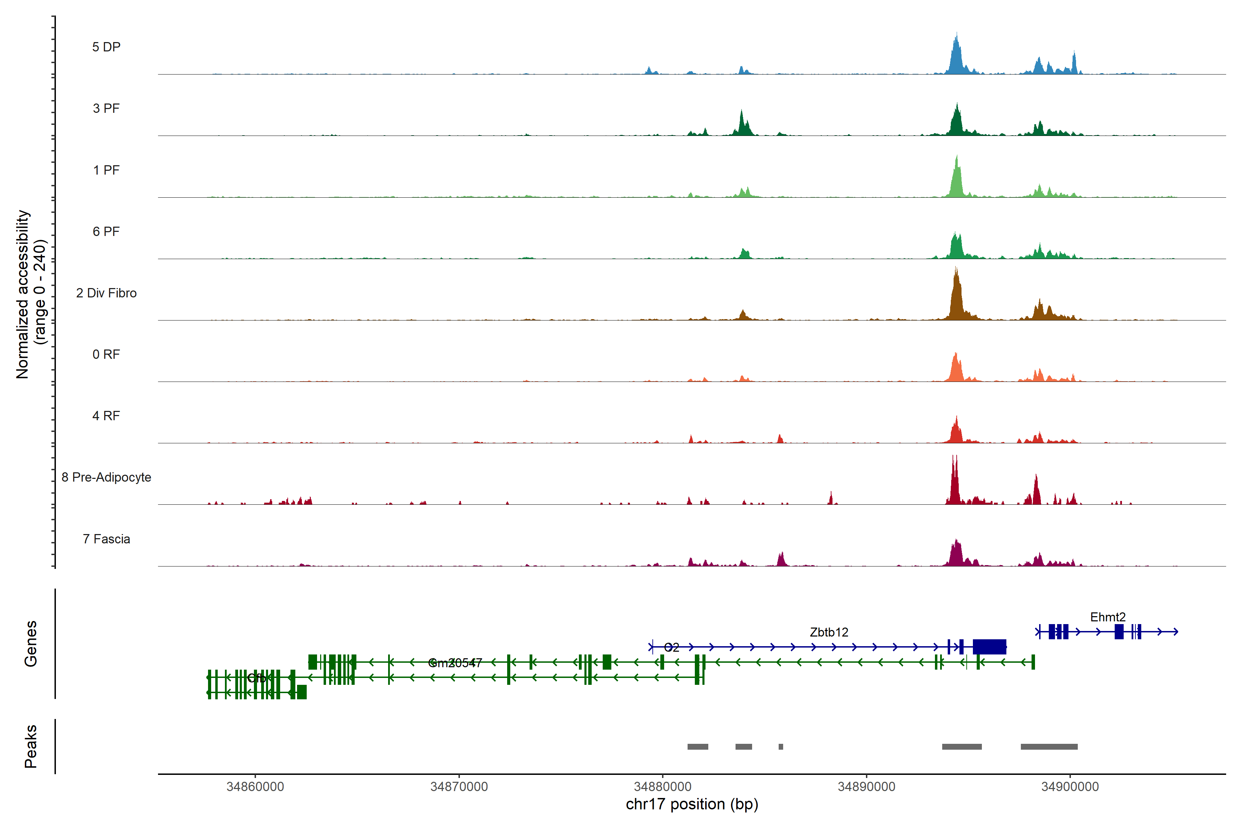Click the leftmost gray peak bar
Screen dimensions: 1242x828
tap(698, 747)
